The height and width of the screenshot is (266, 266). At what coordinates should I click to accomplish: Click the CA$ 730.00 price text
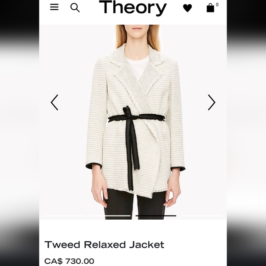click(69, 261)
